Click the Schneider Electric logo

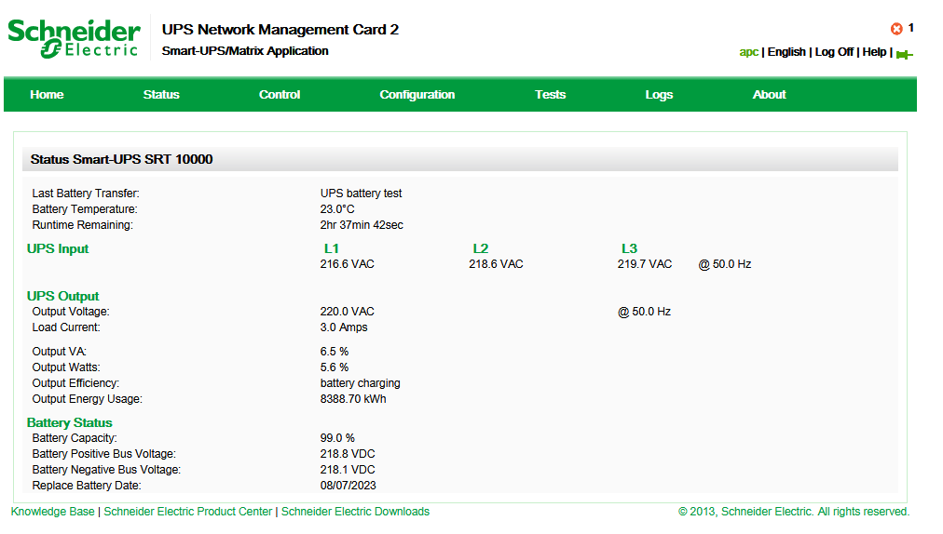(74, 38)
